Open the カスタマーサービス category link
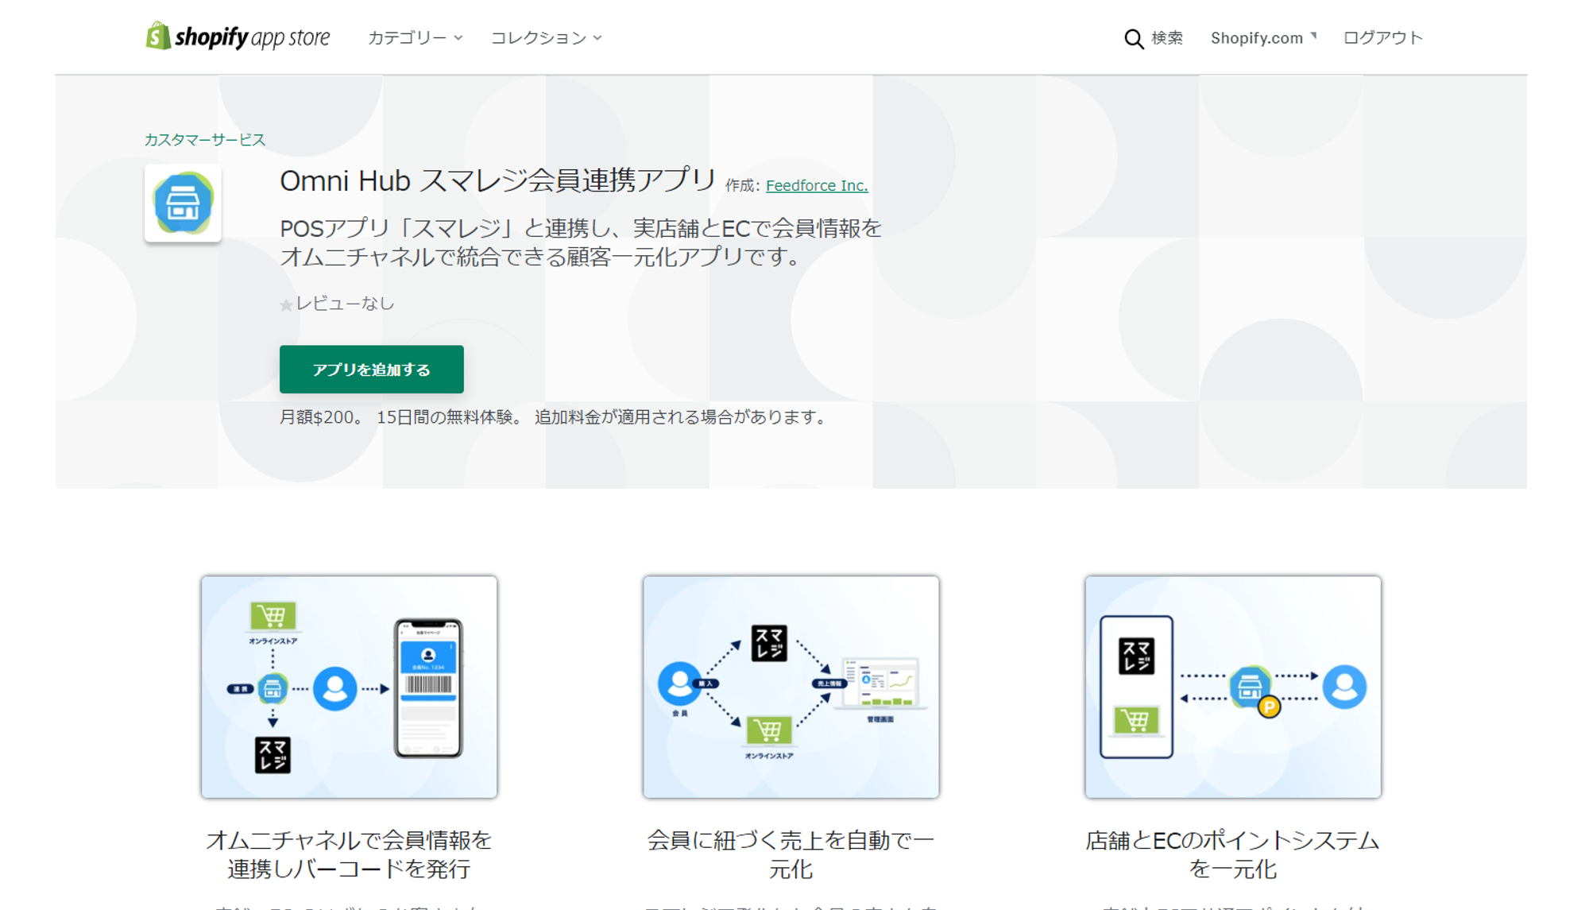The height and width of the screenshot is (910, 1589). (x=204, y=139)
